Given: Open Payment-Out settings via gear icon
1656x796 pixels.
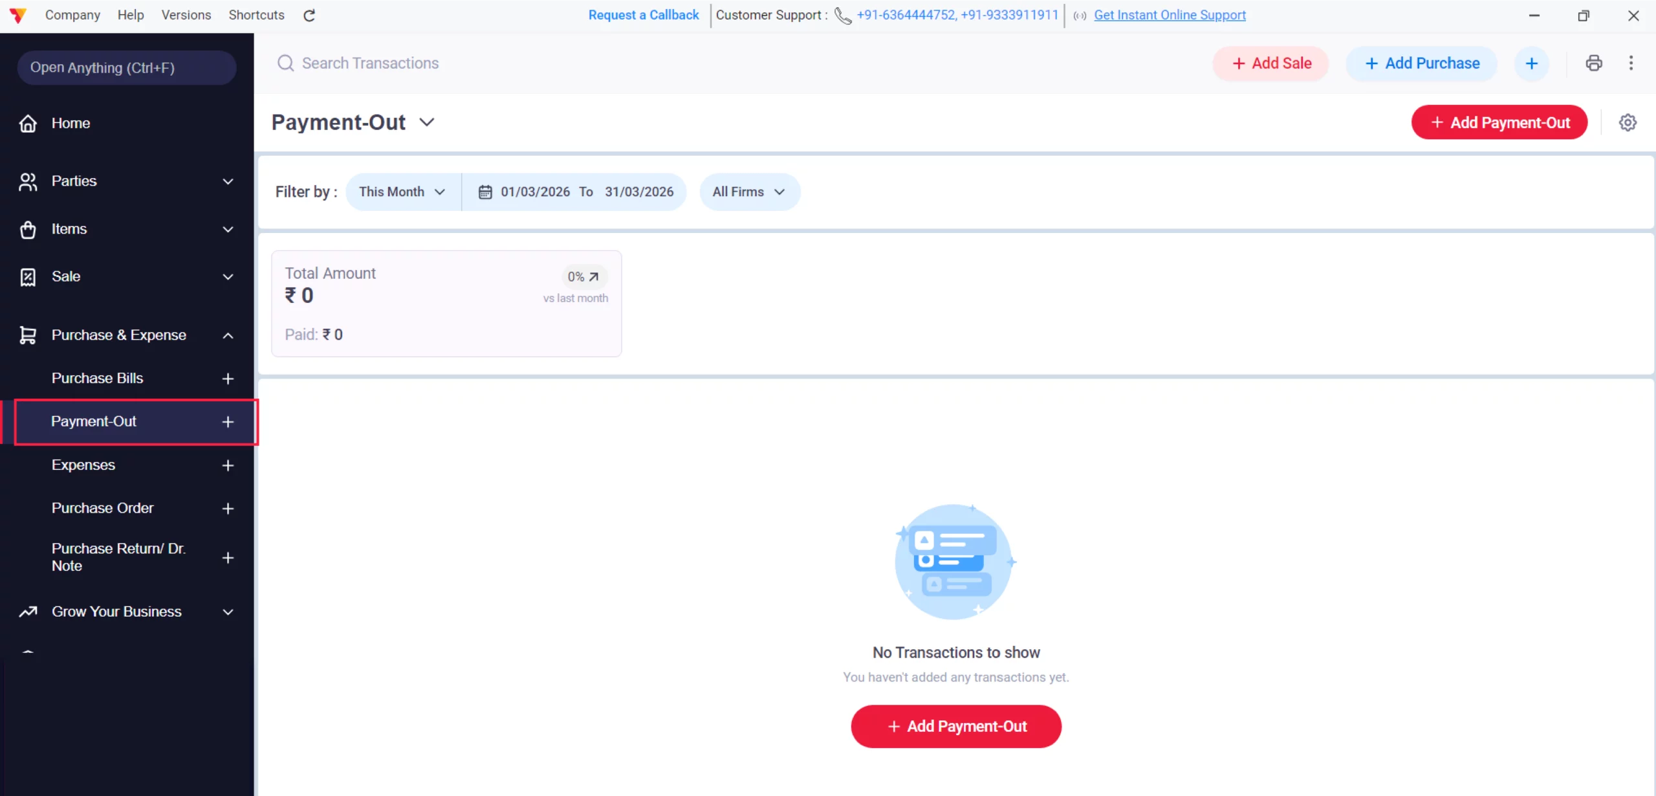Looking at the screenshot, I should [x=1628, y=122].
